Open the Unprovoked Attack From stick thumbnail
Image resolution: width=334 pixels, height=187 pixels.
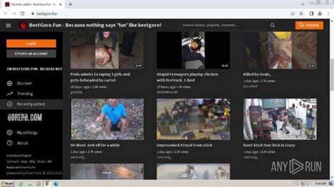click(x=193, y=119)
